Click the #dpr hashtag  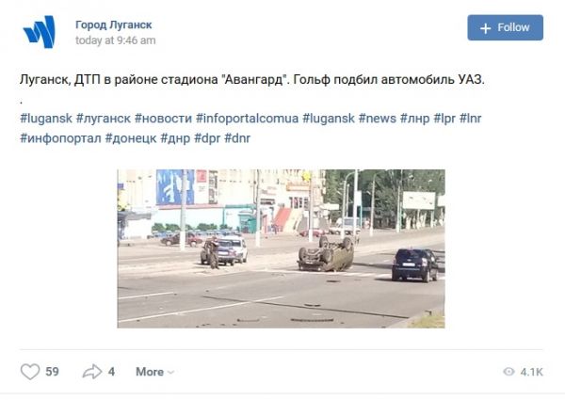pyautogui.click(x=207, y=138)
